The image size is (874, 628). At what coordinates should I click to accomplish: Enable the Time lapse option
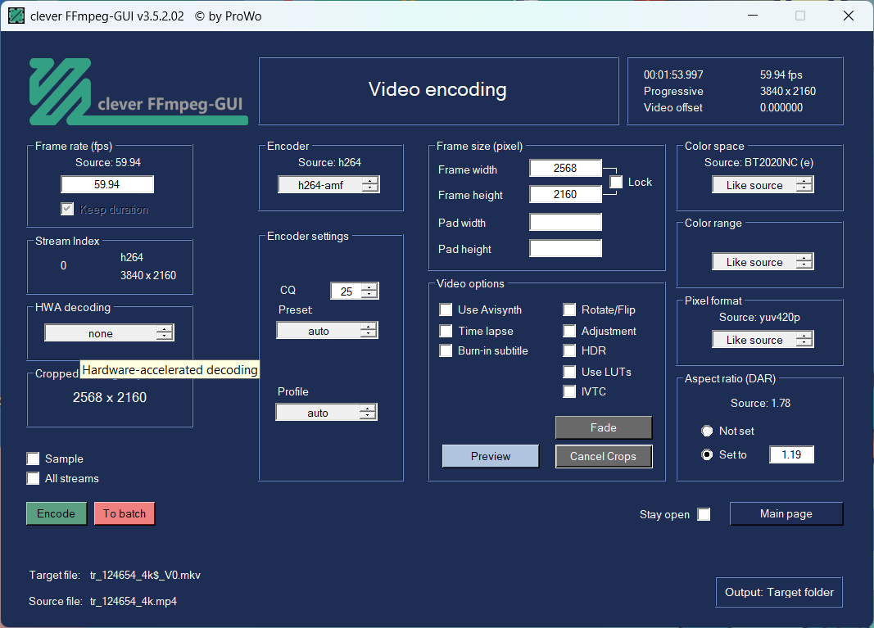coord(446,331)
